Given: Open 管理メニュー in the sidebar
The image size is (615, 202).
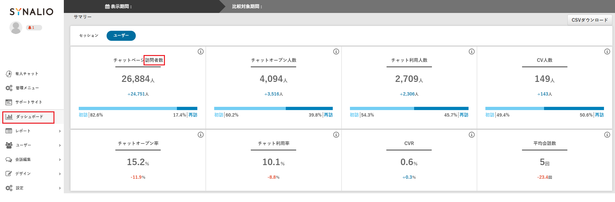Looking at the screenshot, I should [32, 88].
